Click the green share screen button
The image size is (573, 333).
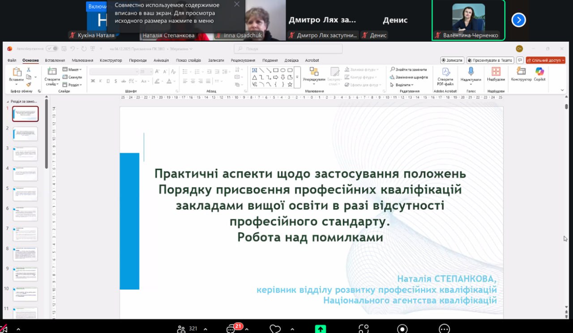click(320, 329)
